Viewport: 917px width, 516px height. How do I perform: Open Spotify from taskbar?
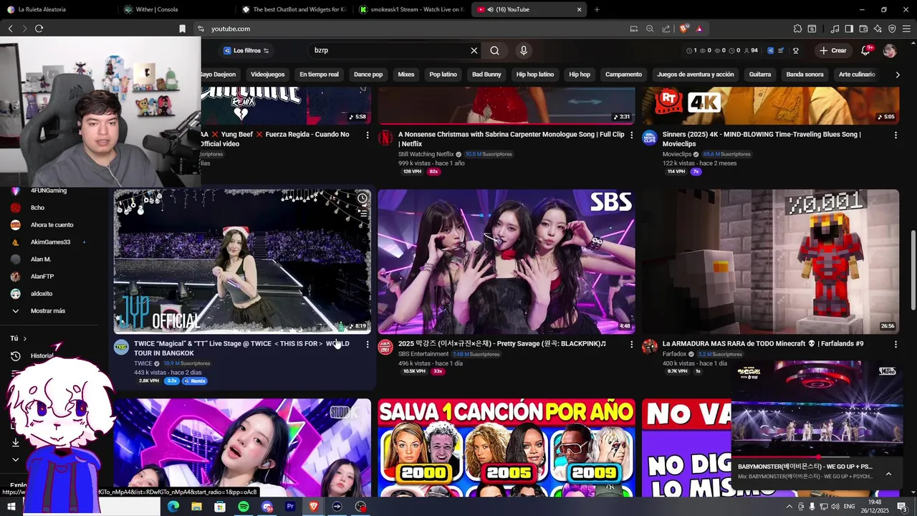(244, 507)
